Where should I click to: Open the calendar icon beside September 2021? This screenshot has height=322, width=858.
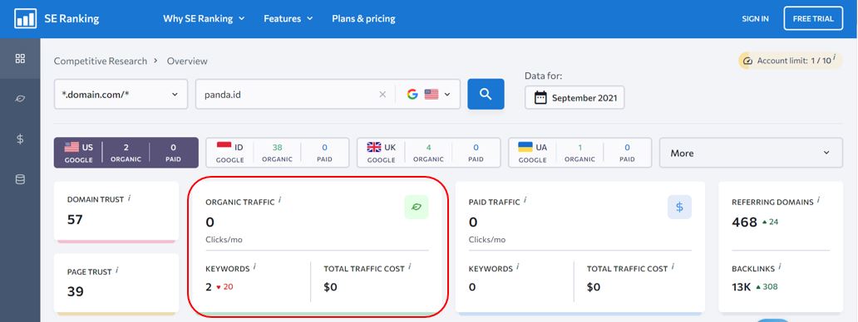pos(540,98)
